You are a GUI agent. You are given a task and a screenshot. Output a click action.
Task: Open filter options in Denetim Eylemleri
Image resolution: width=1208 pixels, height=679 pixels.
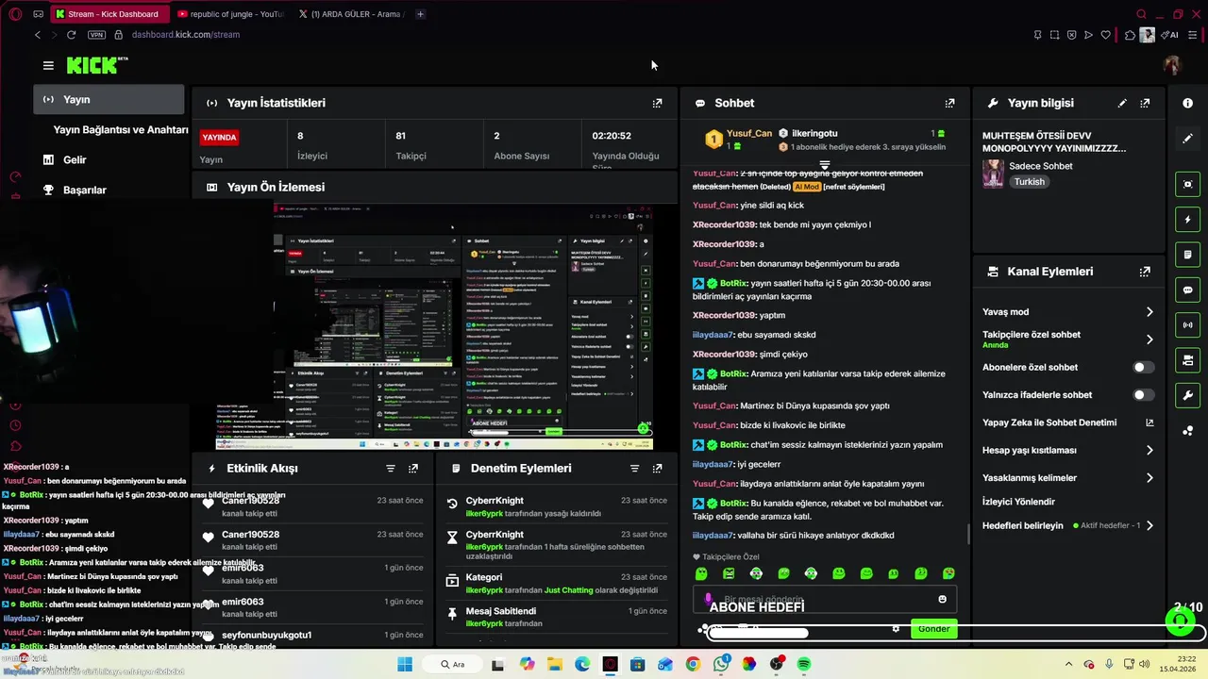[634, 468]
